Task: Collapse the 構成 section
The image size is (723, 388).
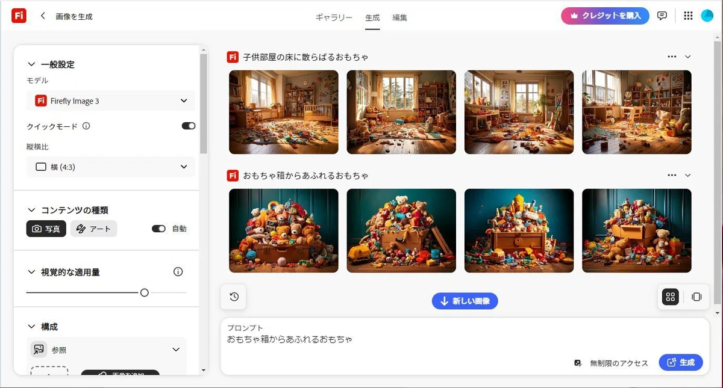Action: coord(32,327)
